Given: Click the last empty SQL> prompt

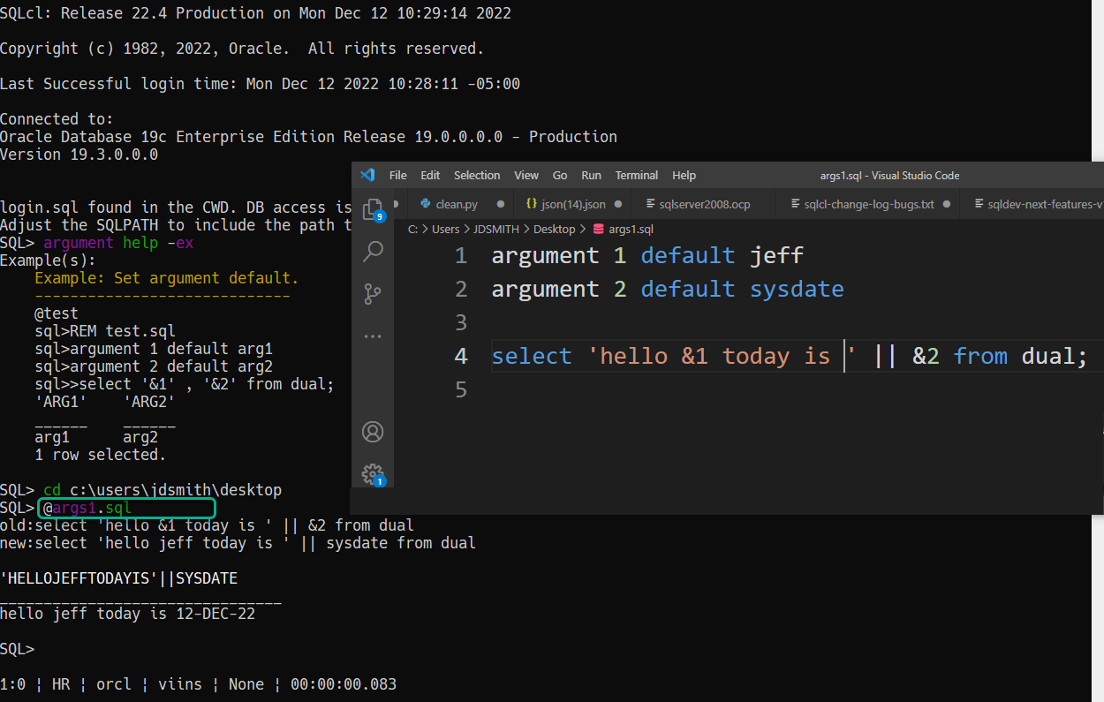Looking at the screenshot, I should pyautogui.click(x=18, y=649).
